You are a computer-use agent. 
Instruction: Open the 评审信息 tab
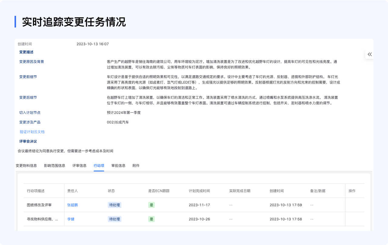[79, 165]
